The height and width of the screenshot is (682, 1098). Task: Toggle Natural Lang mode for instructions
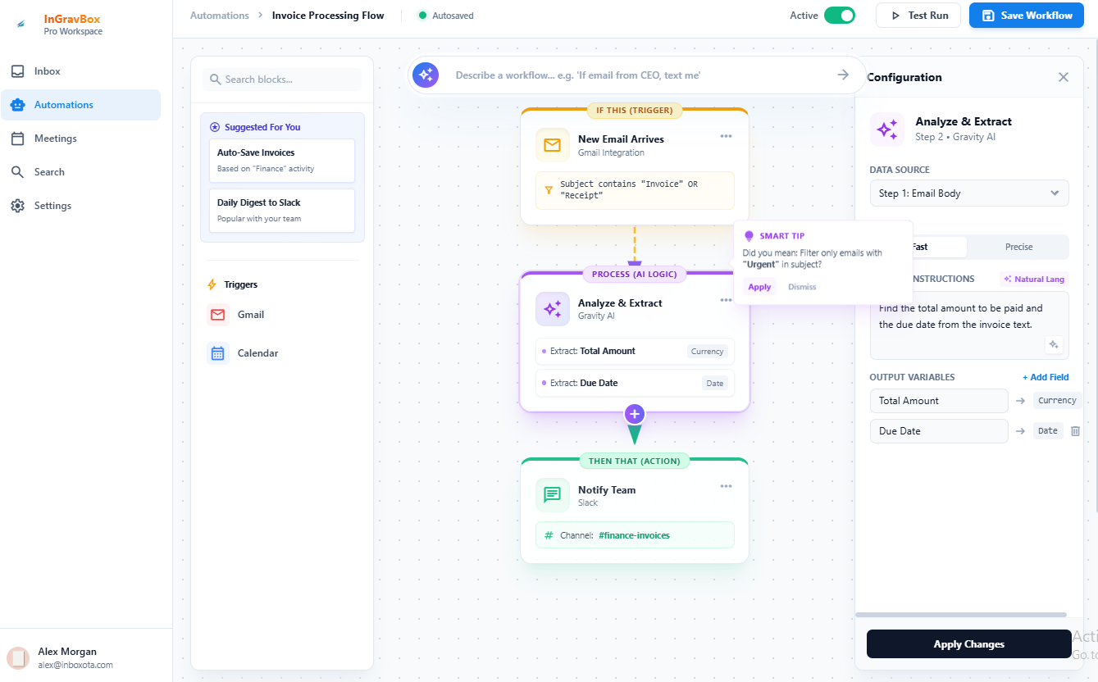(1033, 279)
